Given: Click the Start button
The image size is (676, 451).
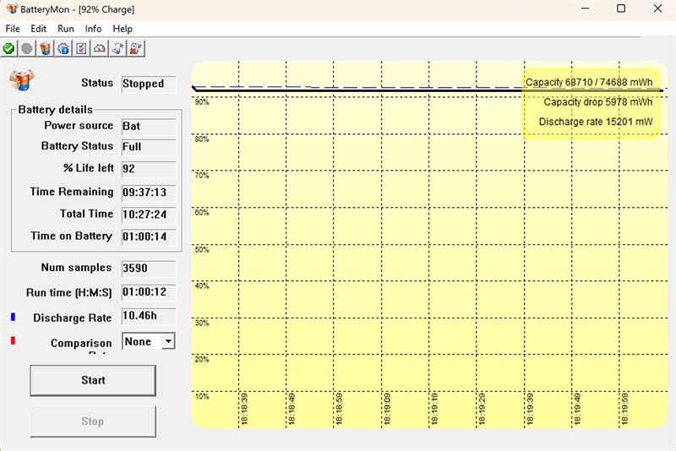Looking at the screenshot, I should click(93, 380).
